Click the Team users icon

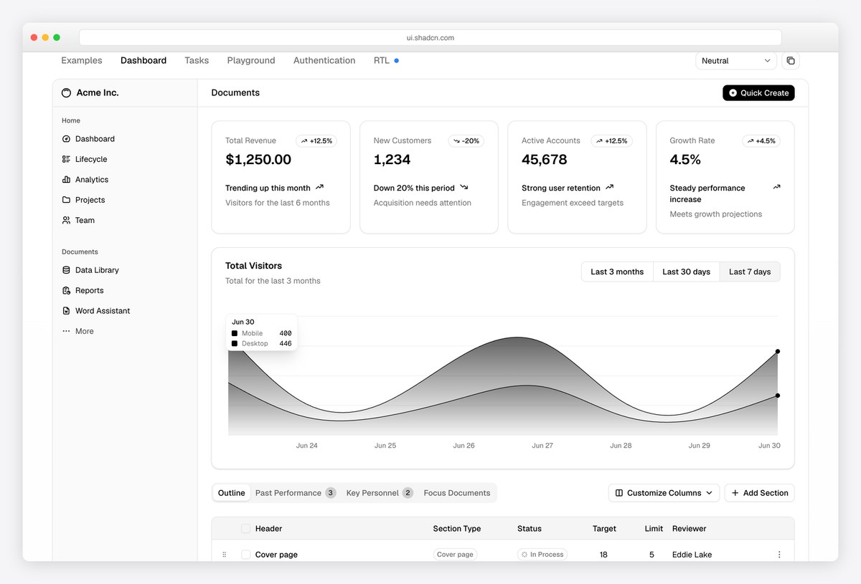tap(66, 221)
